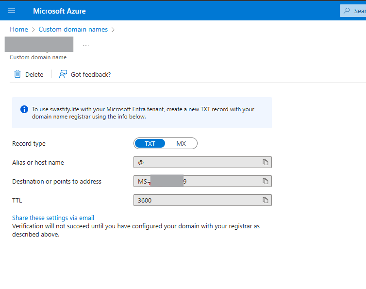
Task: Click the Delete button label
Action: (x=34, y=74)
